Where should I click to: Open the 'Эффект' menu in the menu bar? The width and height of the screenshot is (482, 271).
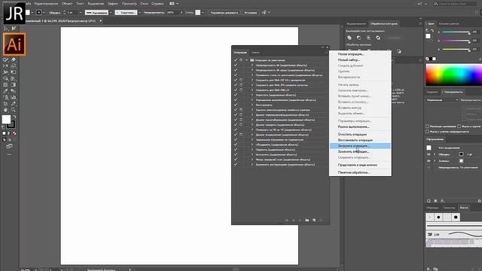pyautogui.click(x=113, y=4)
